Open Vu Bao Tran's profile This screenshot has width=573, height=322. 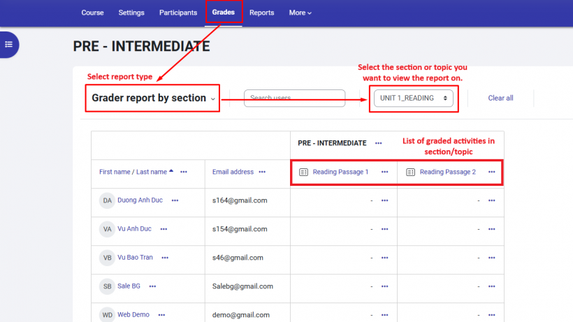tap(135, 257)
